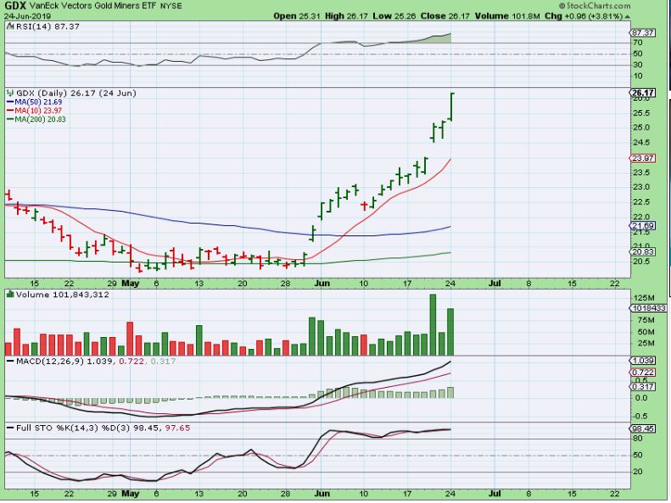Click the volume bars icon beside Volume label
Screen dimensions: 671x503
coord(10,295)
